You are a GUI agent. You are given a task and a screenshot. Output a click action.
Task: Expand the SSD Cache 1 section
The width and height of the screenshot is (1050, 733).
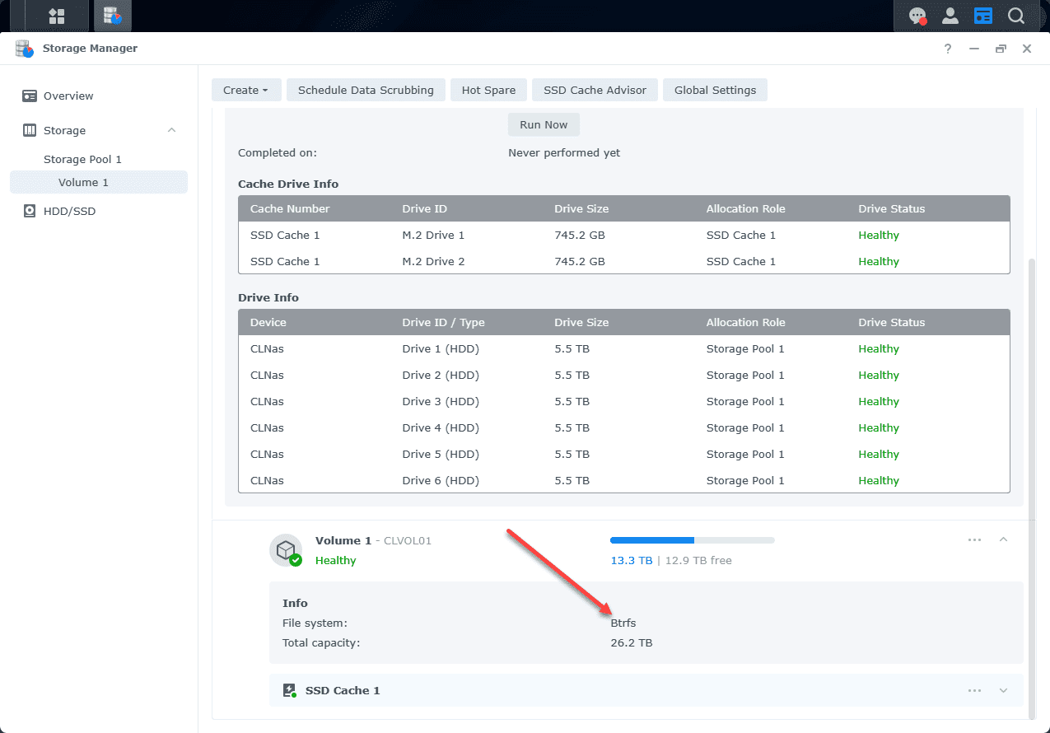1003,690
